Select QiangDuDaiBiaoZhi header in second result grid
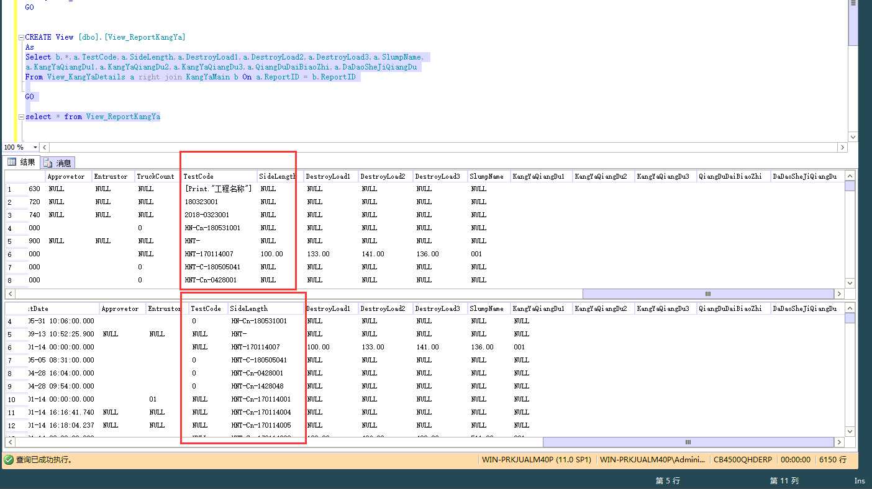Screen dimensions: 872x489 click(x=733, y=308)
